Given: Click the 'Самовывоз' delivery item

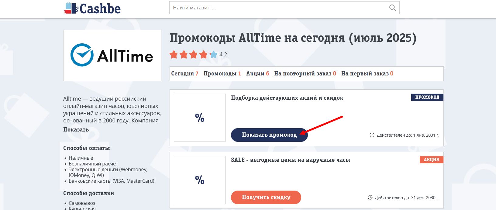Looking at the screenshot, I should 82,203.
